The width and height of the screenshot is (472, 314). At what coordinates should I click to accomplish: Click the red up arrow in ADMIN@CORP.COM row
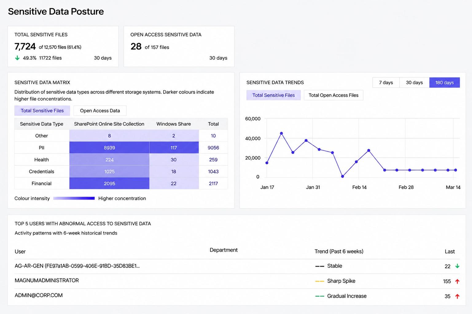click(457, 296)
